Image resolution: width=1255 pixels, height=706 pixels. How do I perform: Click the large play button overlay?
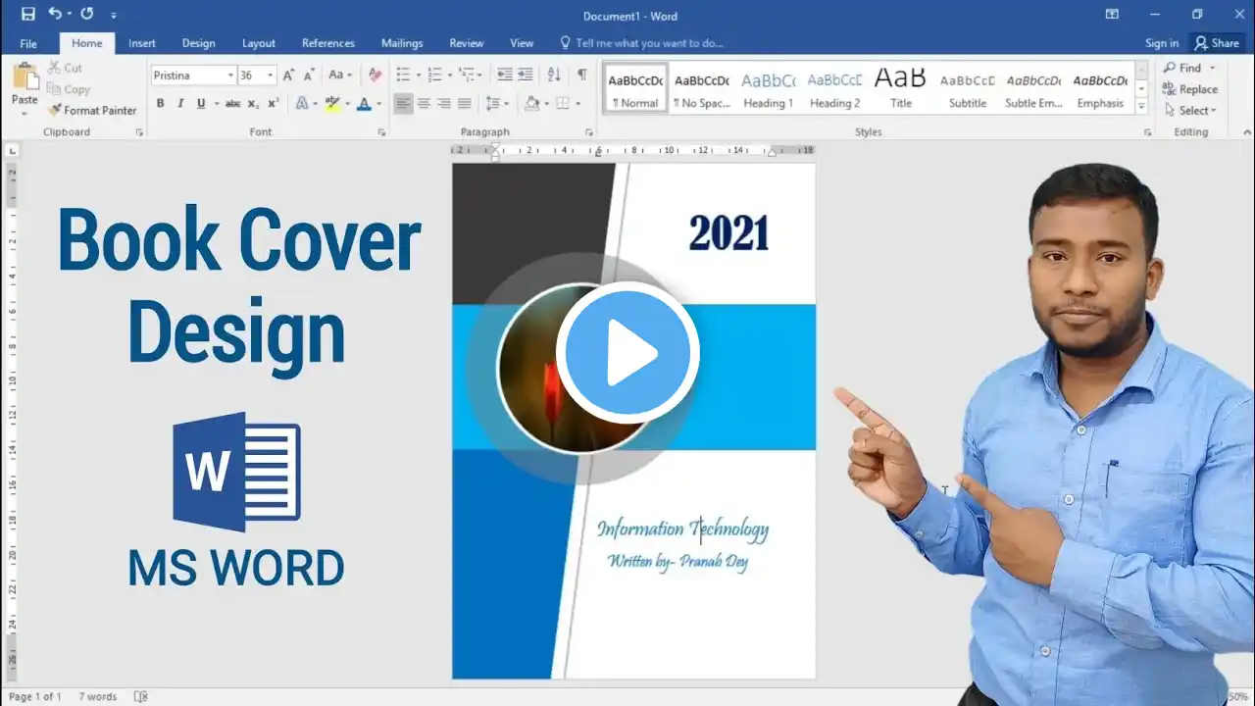pyautogui.click(x=627, y=353)
